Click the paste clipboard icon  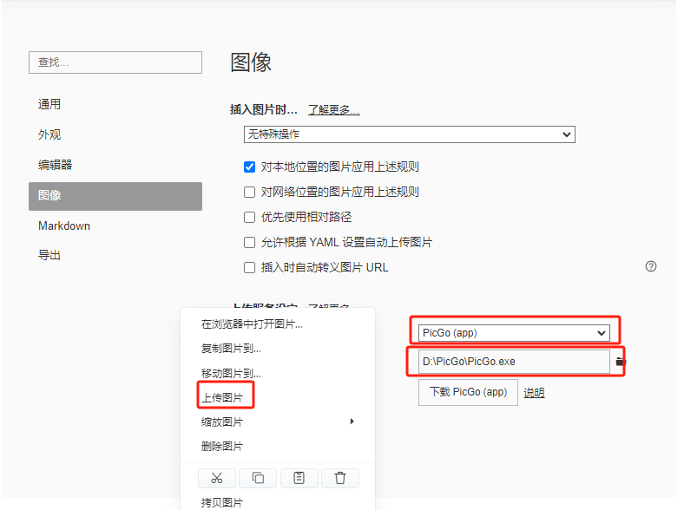pos(299,478)
